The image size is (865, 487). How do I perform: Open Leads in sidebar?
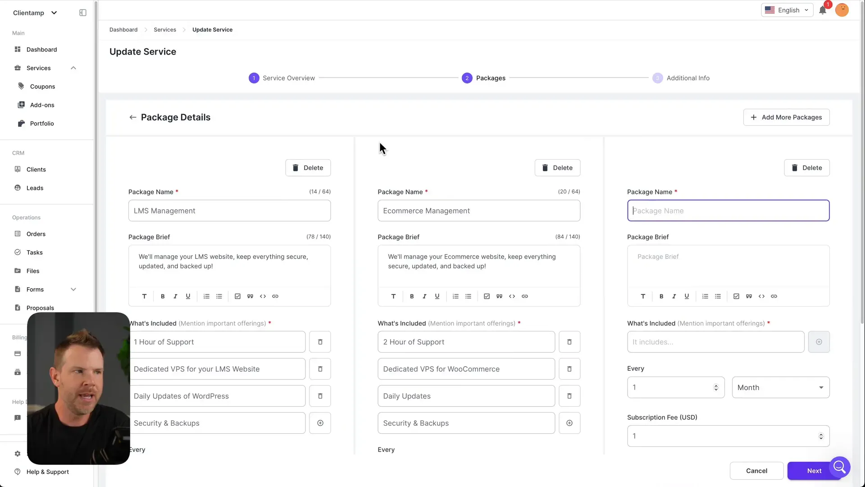[x=35, y=188]
